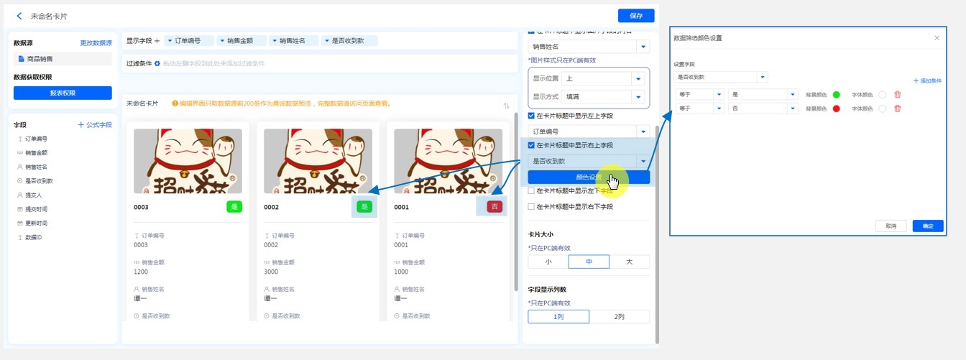Switch field display to 2列
The image size is (966, 360).
coord(619,317)
